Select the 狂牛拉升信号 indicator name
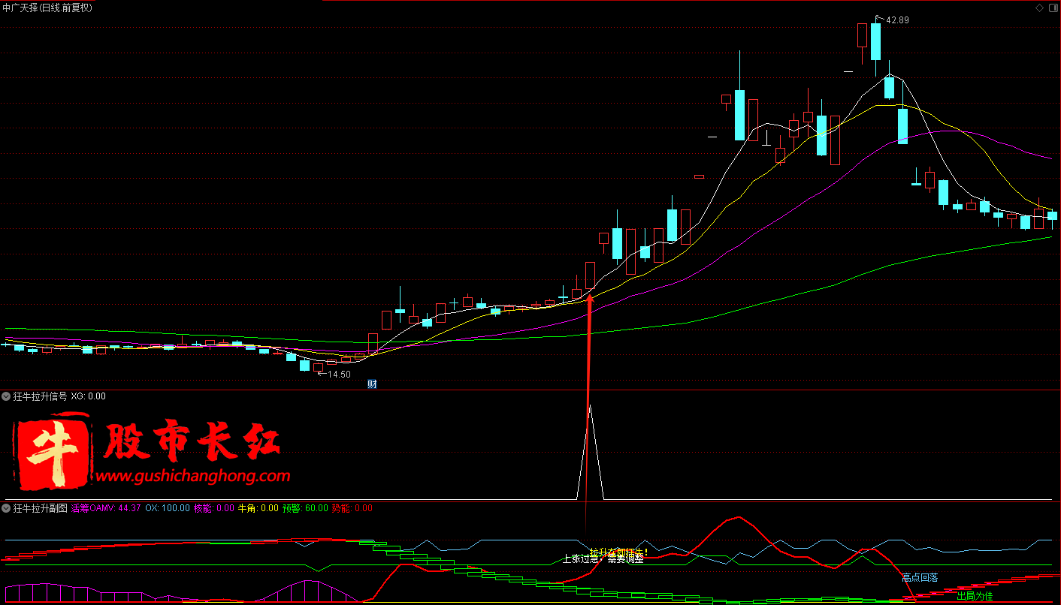 pos(40,396)
